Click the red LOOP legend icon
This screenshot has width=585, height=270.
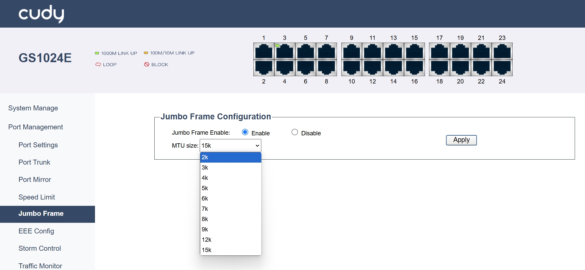98,65
